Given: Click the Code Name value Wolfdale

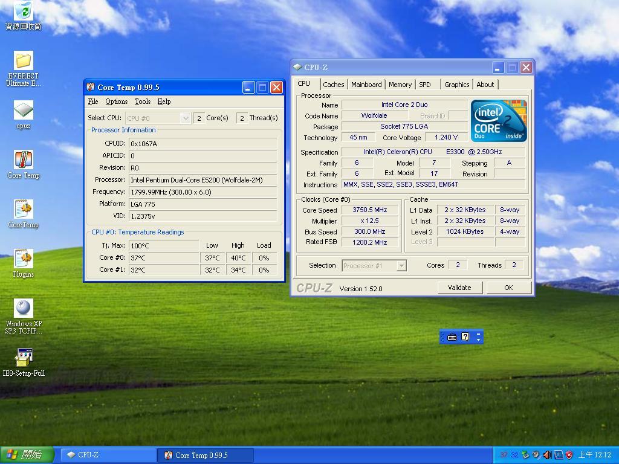Looking at the screenshot, I should 374,115.
